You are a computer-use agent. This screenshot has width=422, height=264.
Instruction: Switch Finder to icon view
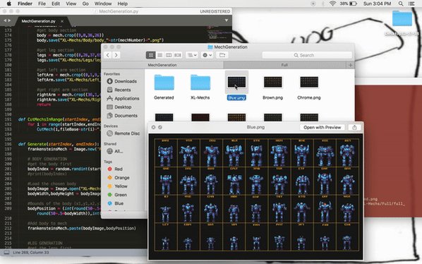coord(151,55)
